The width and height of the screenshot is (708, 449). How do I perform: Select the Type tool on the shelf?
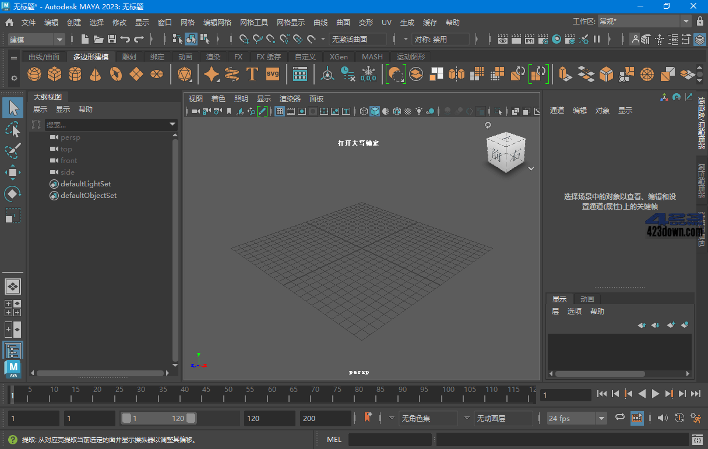[x=252, y=74]
